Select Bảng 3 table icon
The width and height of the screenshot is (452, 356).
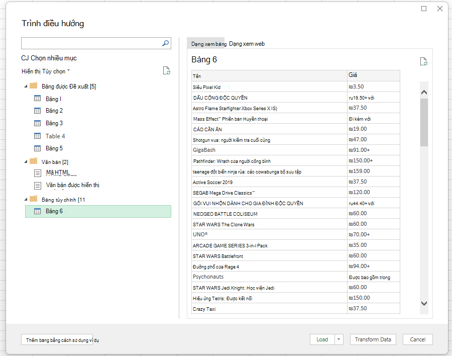click(38, 123)
